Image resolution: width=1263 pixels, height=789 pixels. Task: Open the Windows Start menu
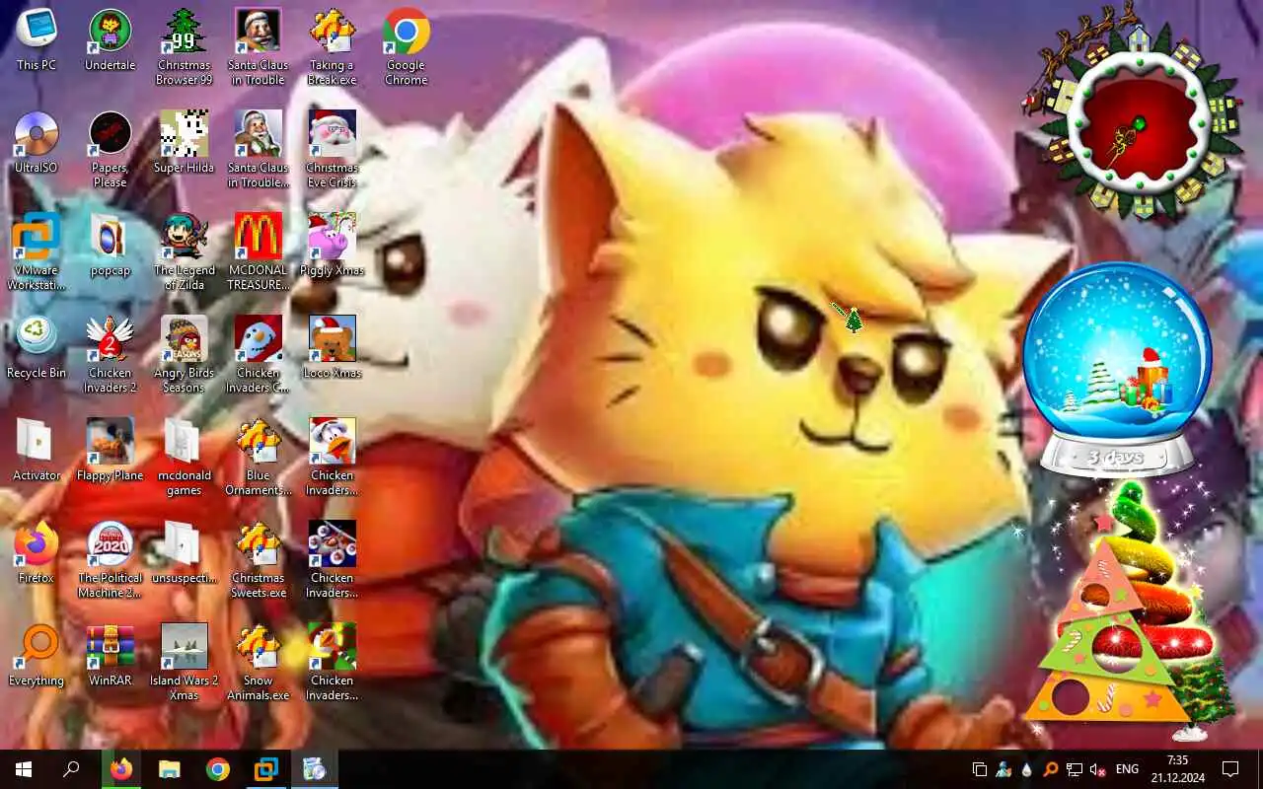[24, 769]
